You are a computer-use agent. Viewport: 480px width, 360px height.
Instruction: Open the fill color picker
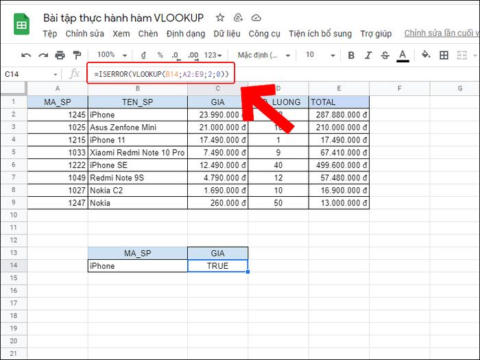point(426,55)
